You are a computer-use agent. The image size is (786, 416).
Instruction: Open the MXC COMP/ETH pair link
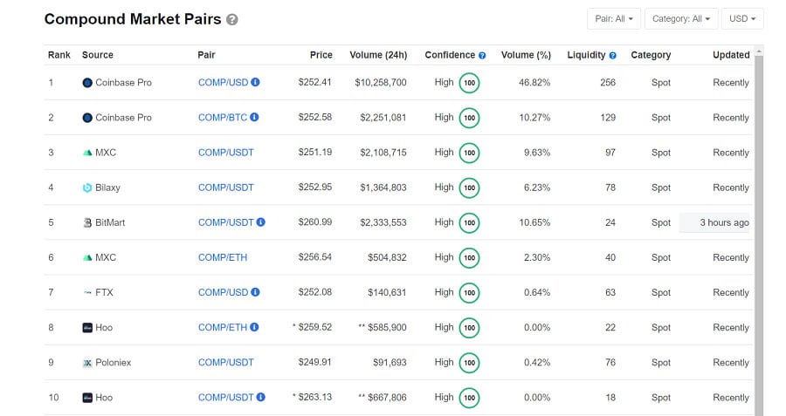coord(223,257)
